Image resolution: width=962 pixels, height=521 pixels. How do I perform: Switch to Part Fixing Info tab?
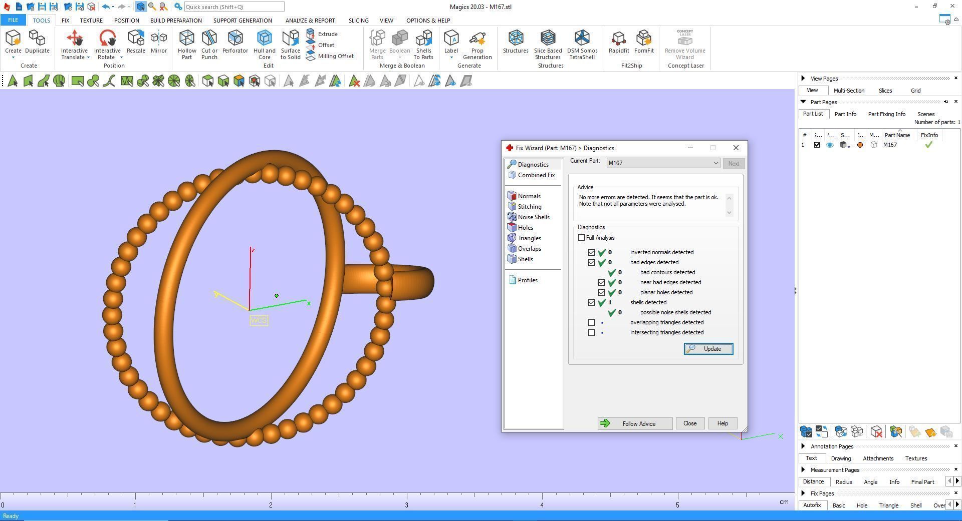tap(886, 114)
